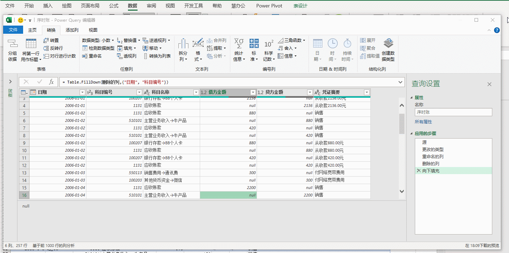Open 借方金额 column filter dropdown
Image resolution: width=509 pixels, height=253 pixels.
tap(253, 92)
